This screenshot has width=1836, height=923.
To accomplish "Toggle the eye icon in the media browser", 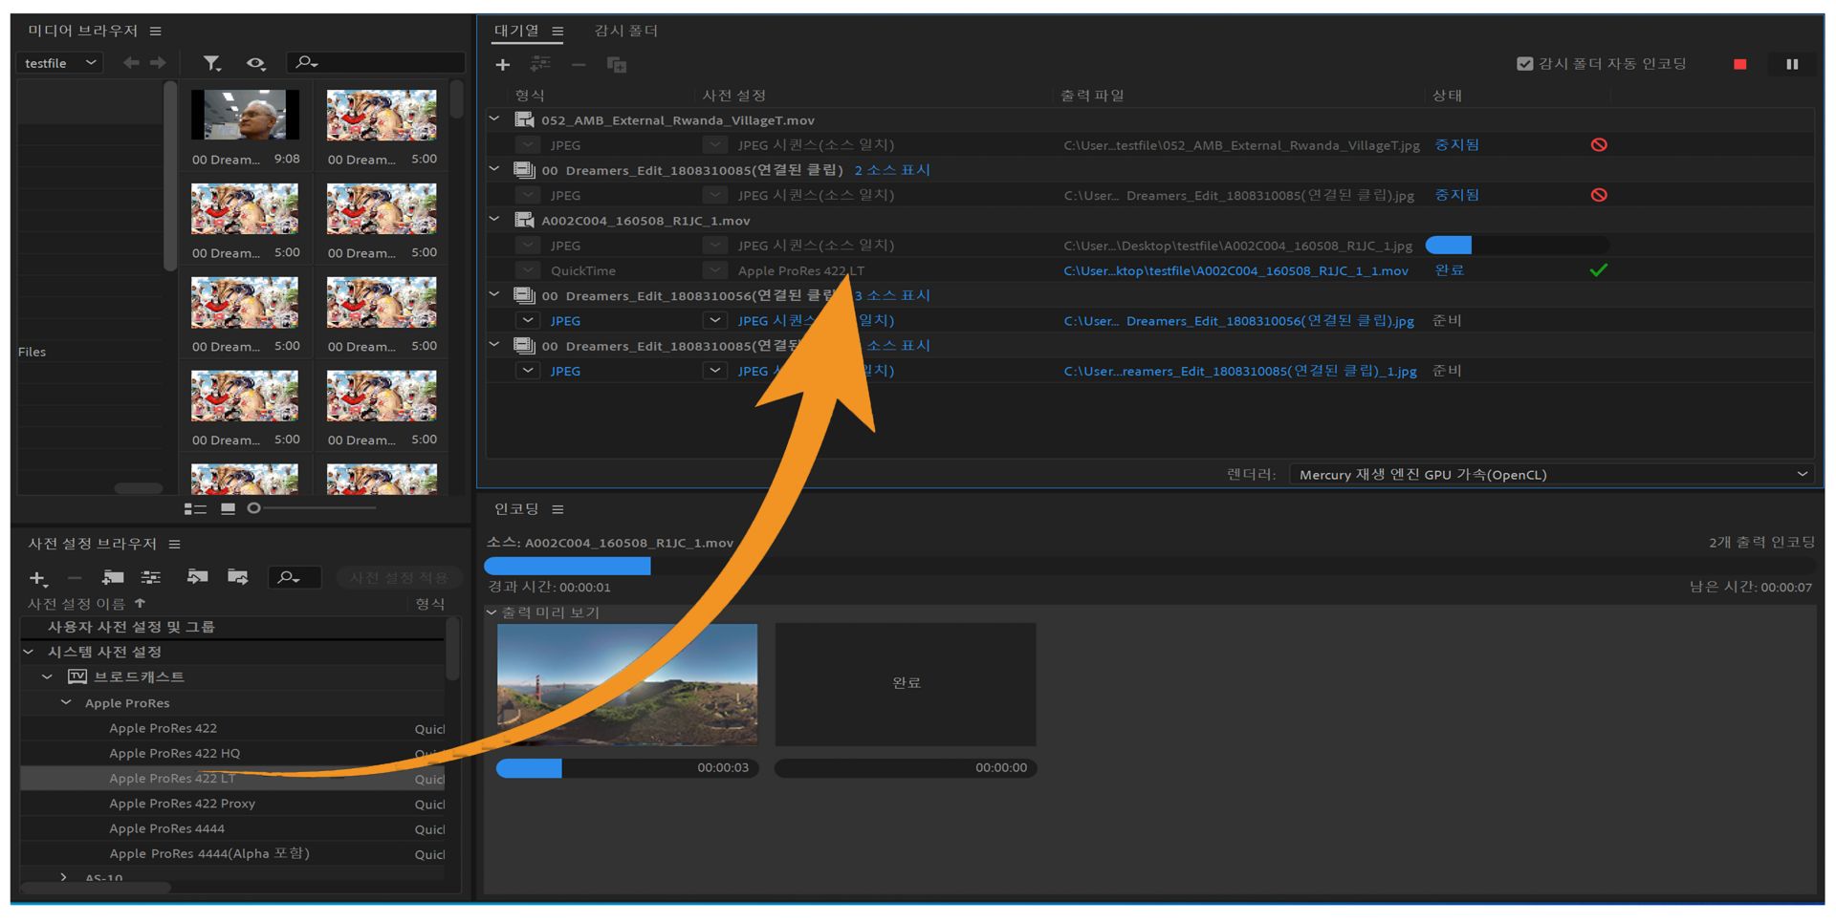I will coord(255,63).
